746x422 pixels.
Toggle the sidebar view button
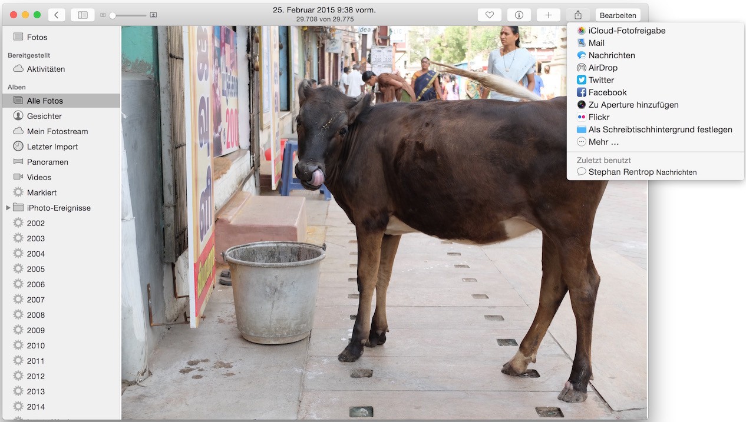coord(82,15)
